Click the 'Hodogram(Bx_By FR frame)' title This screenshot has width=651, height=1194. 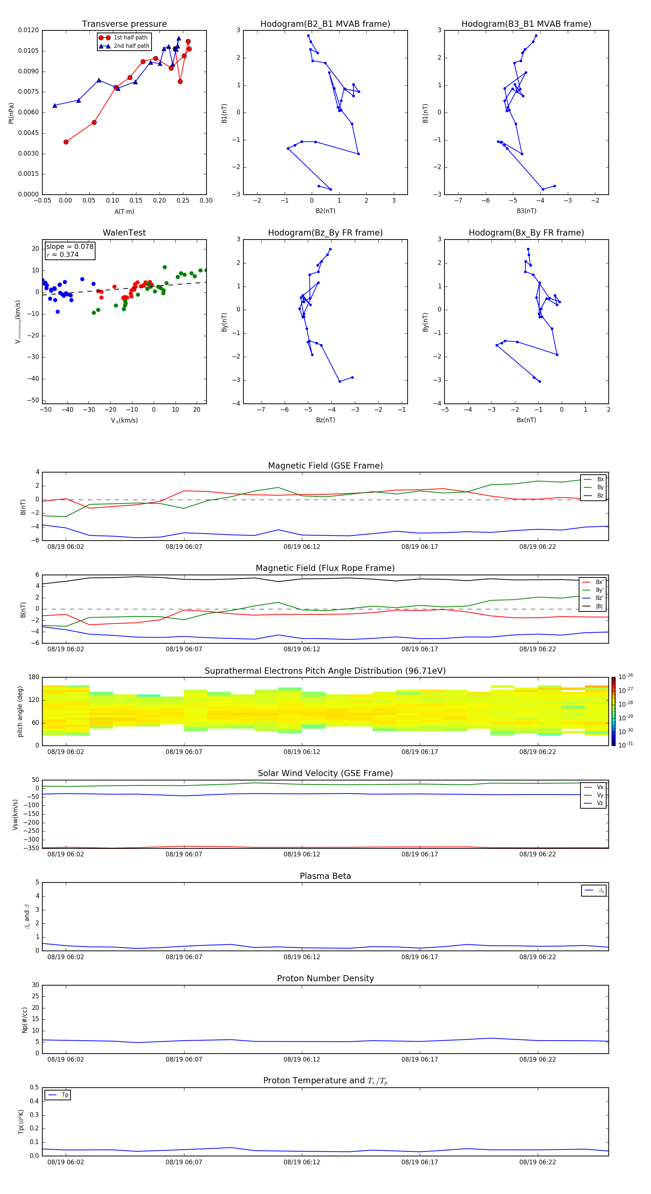coord(526,233)
